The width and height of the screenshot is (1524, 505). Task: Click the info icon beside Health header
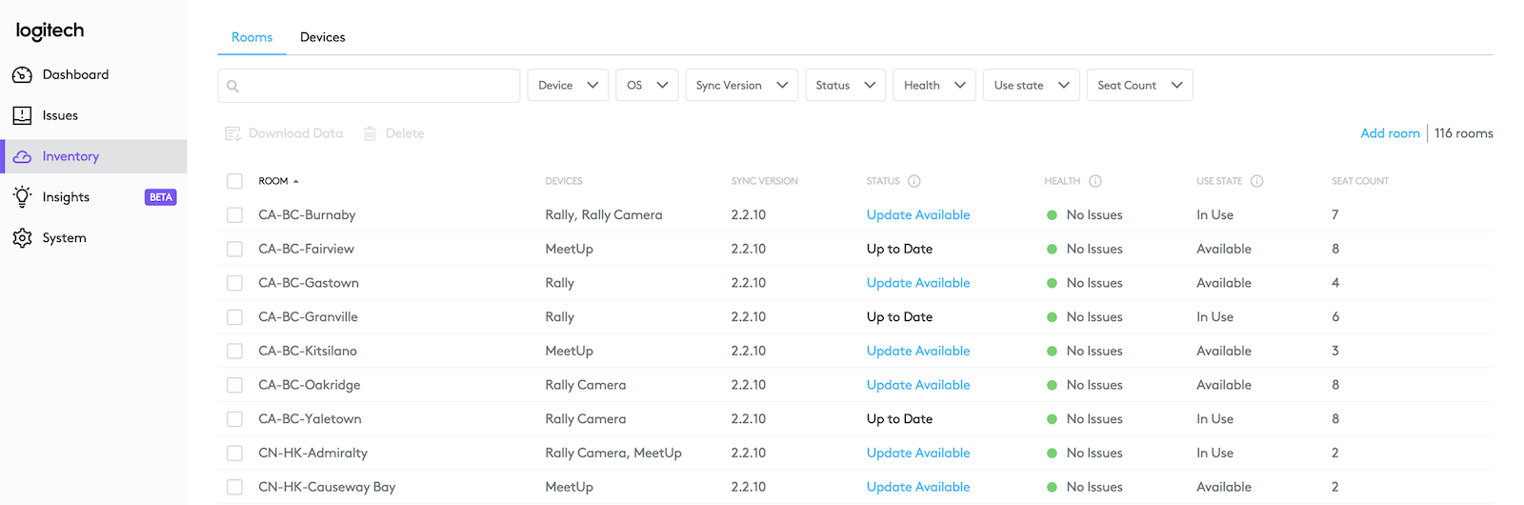click(1094, 181)
